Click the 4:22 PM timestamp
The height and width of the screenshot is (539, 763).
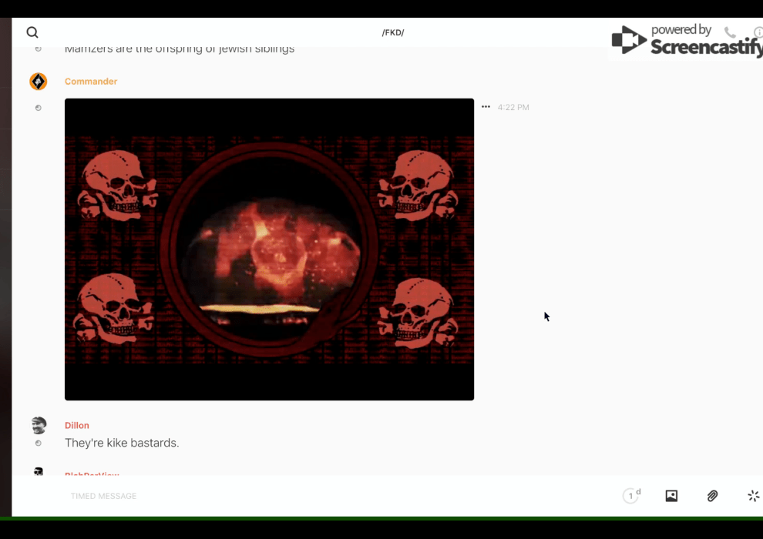(513, 108)
